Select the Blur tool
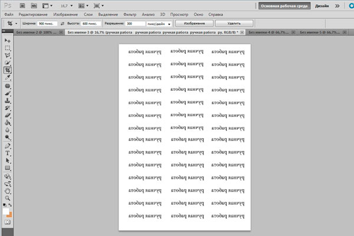This screenshot has width=354, height=236. [8, 130]
